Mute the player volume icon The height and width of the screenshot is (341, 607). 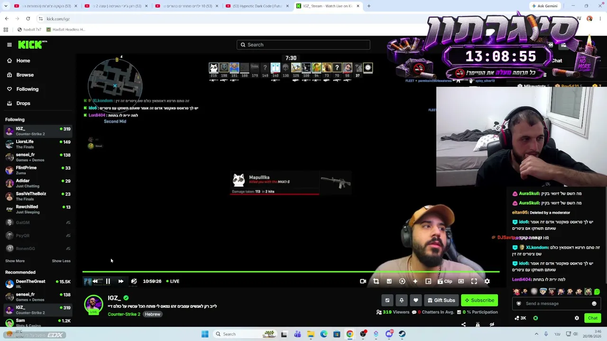[134, 281]
